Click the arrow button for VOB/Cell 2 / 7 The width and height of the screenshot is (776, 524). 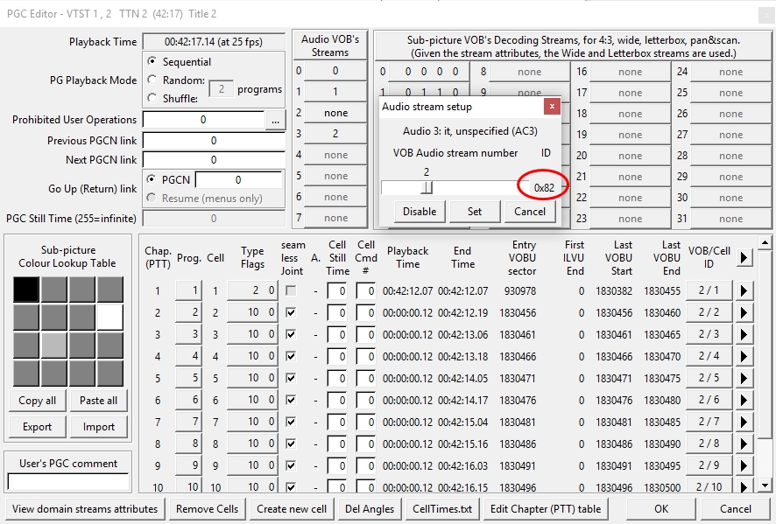(x=744, y=422)
